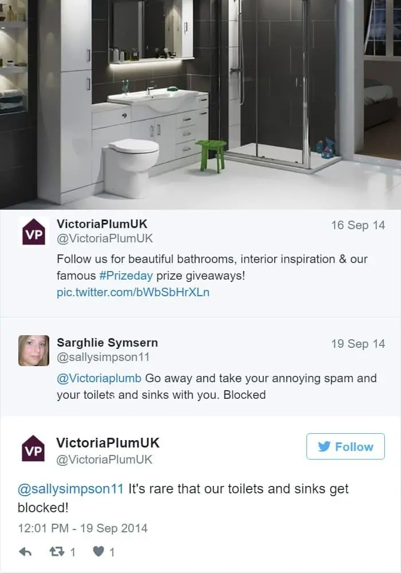Open the pic.twitter.com/bWbSbHrXLn link
This screenshot has width=401, height=573.
[133, 292]
